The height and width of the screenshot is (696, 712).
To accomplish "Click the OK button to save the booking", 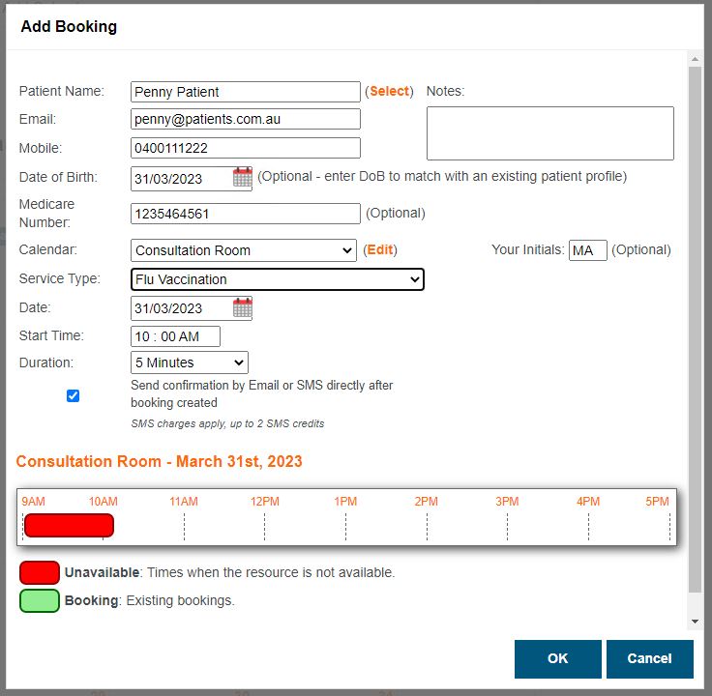I will [x=557, y=659].
